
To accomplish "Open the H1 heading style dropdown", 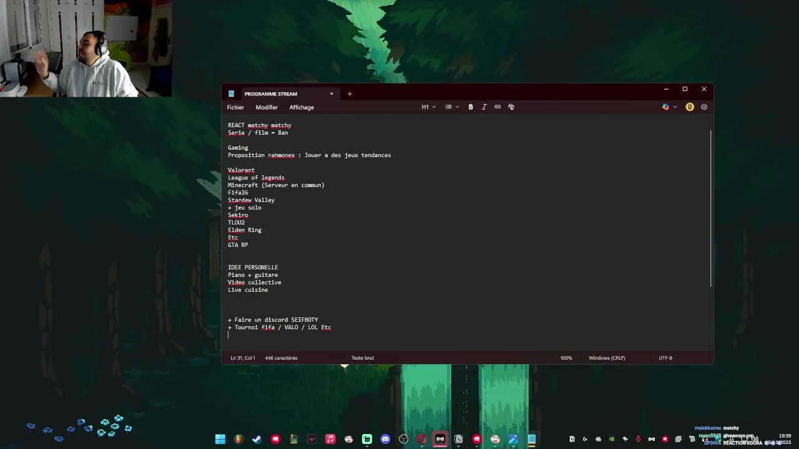I will 428,107.
